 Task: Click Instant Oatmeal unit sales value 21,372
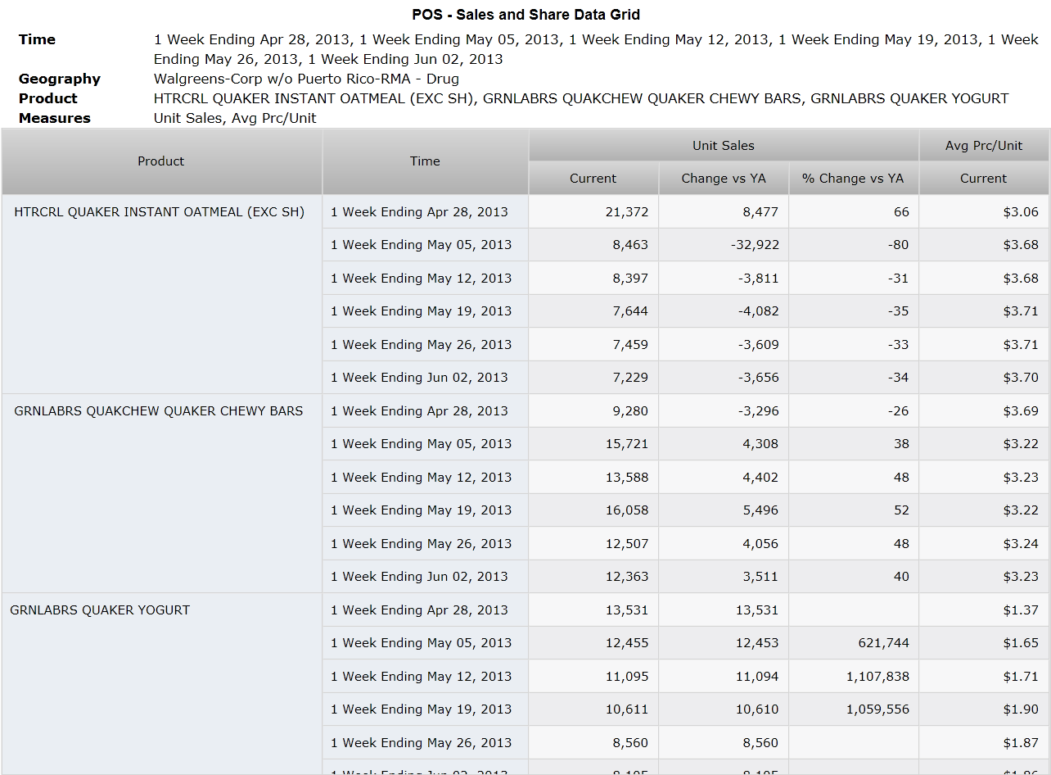pos(593,211)
